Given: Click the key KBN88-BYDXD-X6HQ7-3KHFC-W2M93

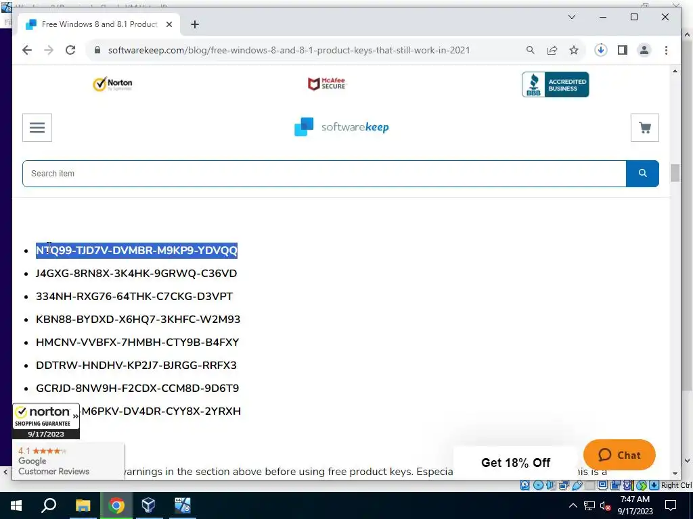Looking at the screenshot, I should pos(138,320).
